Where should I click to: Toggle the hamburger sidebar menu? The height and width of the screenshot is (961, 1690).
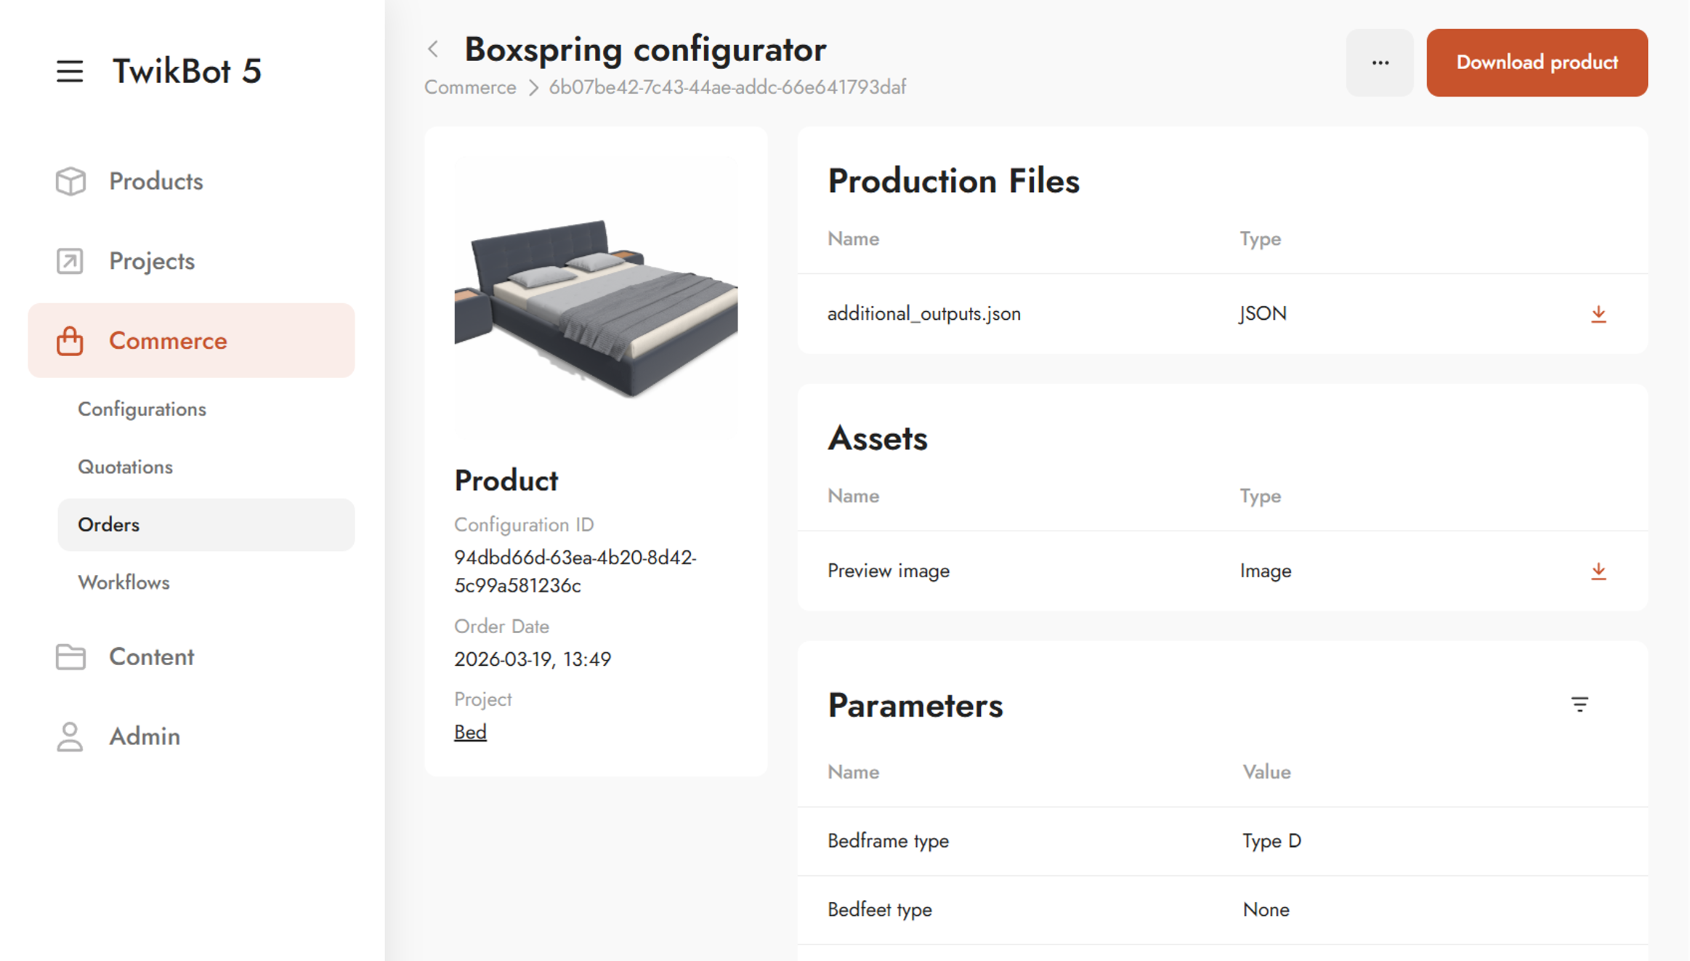[x=70, y=71]
